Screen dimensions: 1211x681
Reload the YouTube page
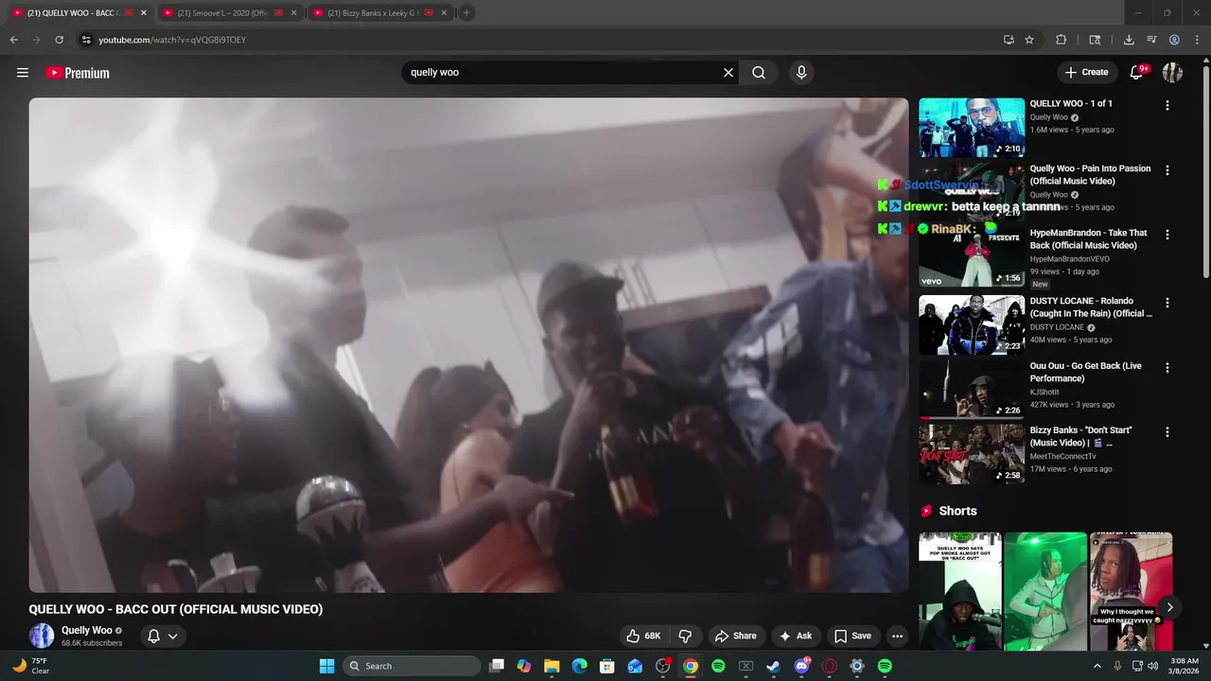(59, 40)
